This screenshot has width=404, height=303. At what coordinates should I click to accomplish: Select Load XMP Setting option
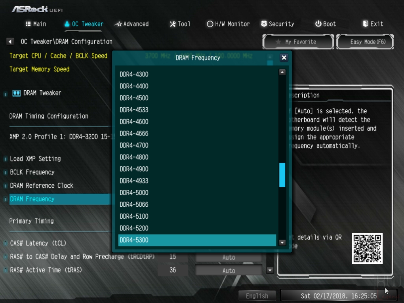[35, 159]
